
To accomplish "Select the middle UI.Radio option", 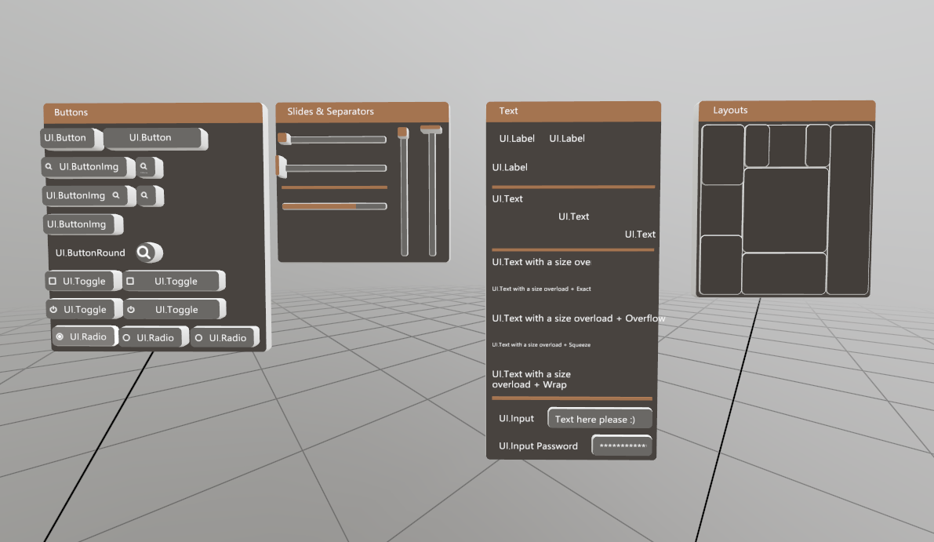I will [x=154, y=336].
